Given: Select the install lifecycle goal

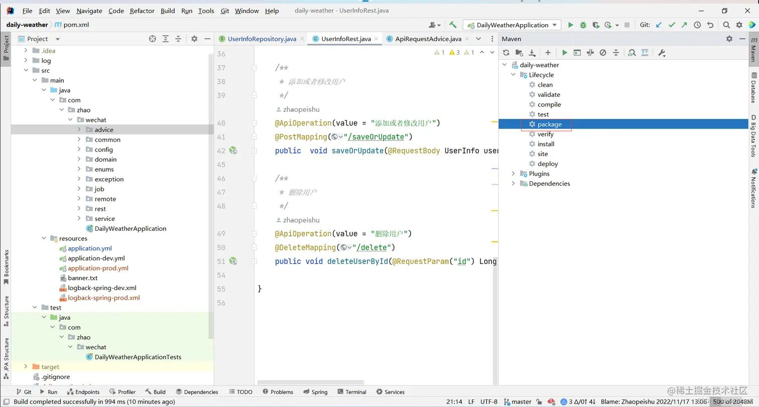Looking at the screenshot, I should [x=546, y=144].
